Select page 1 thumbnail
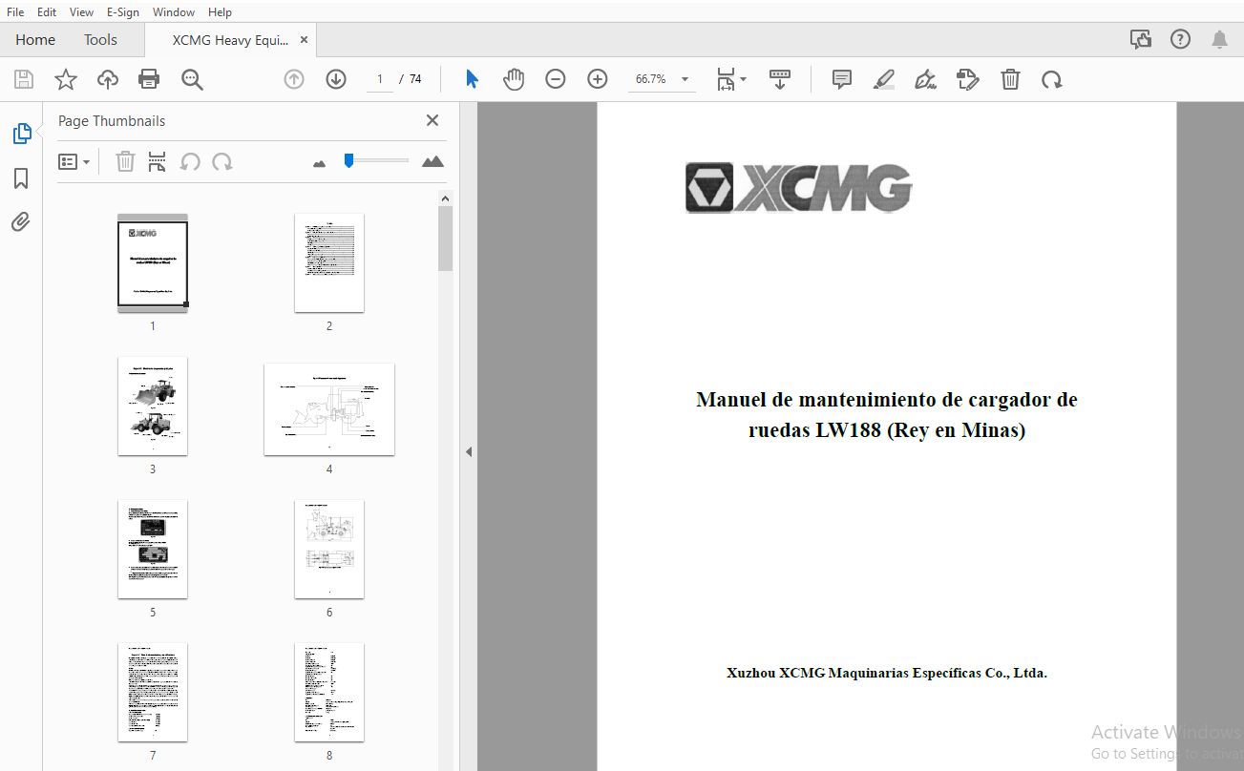Image resolution: width=1244 pixels, height=771 pixels. pyautogui.click(x=153, y=263)
